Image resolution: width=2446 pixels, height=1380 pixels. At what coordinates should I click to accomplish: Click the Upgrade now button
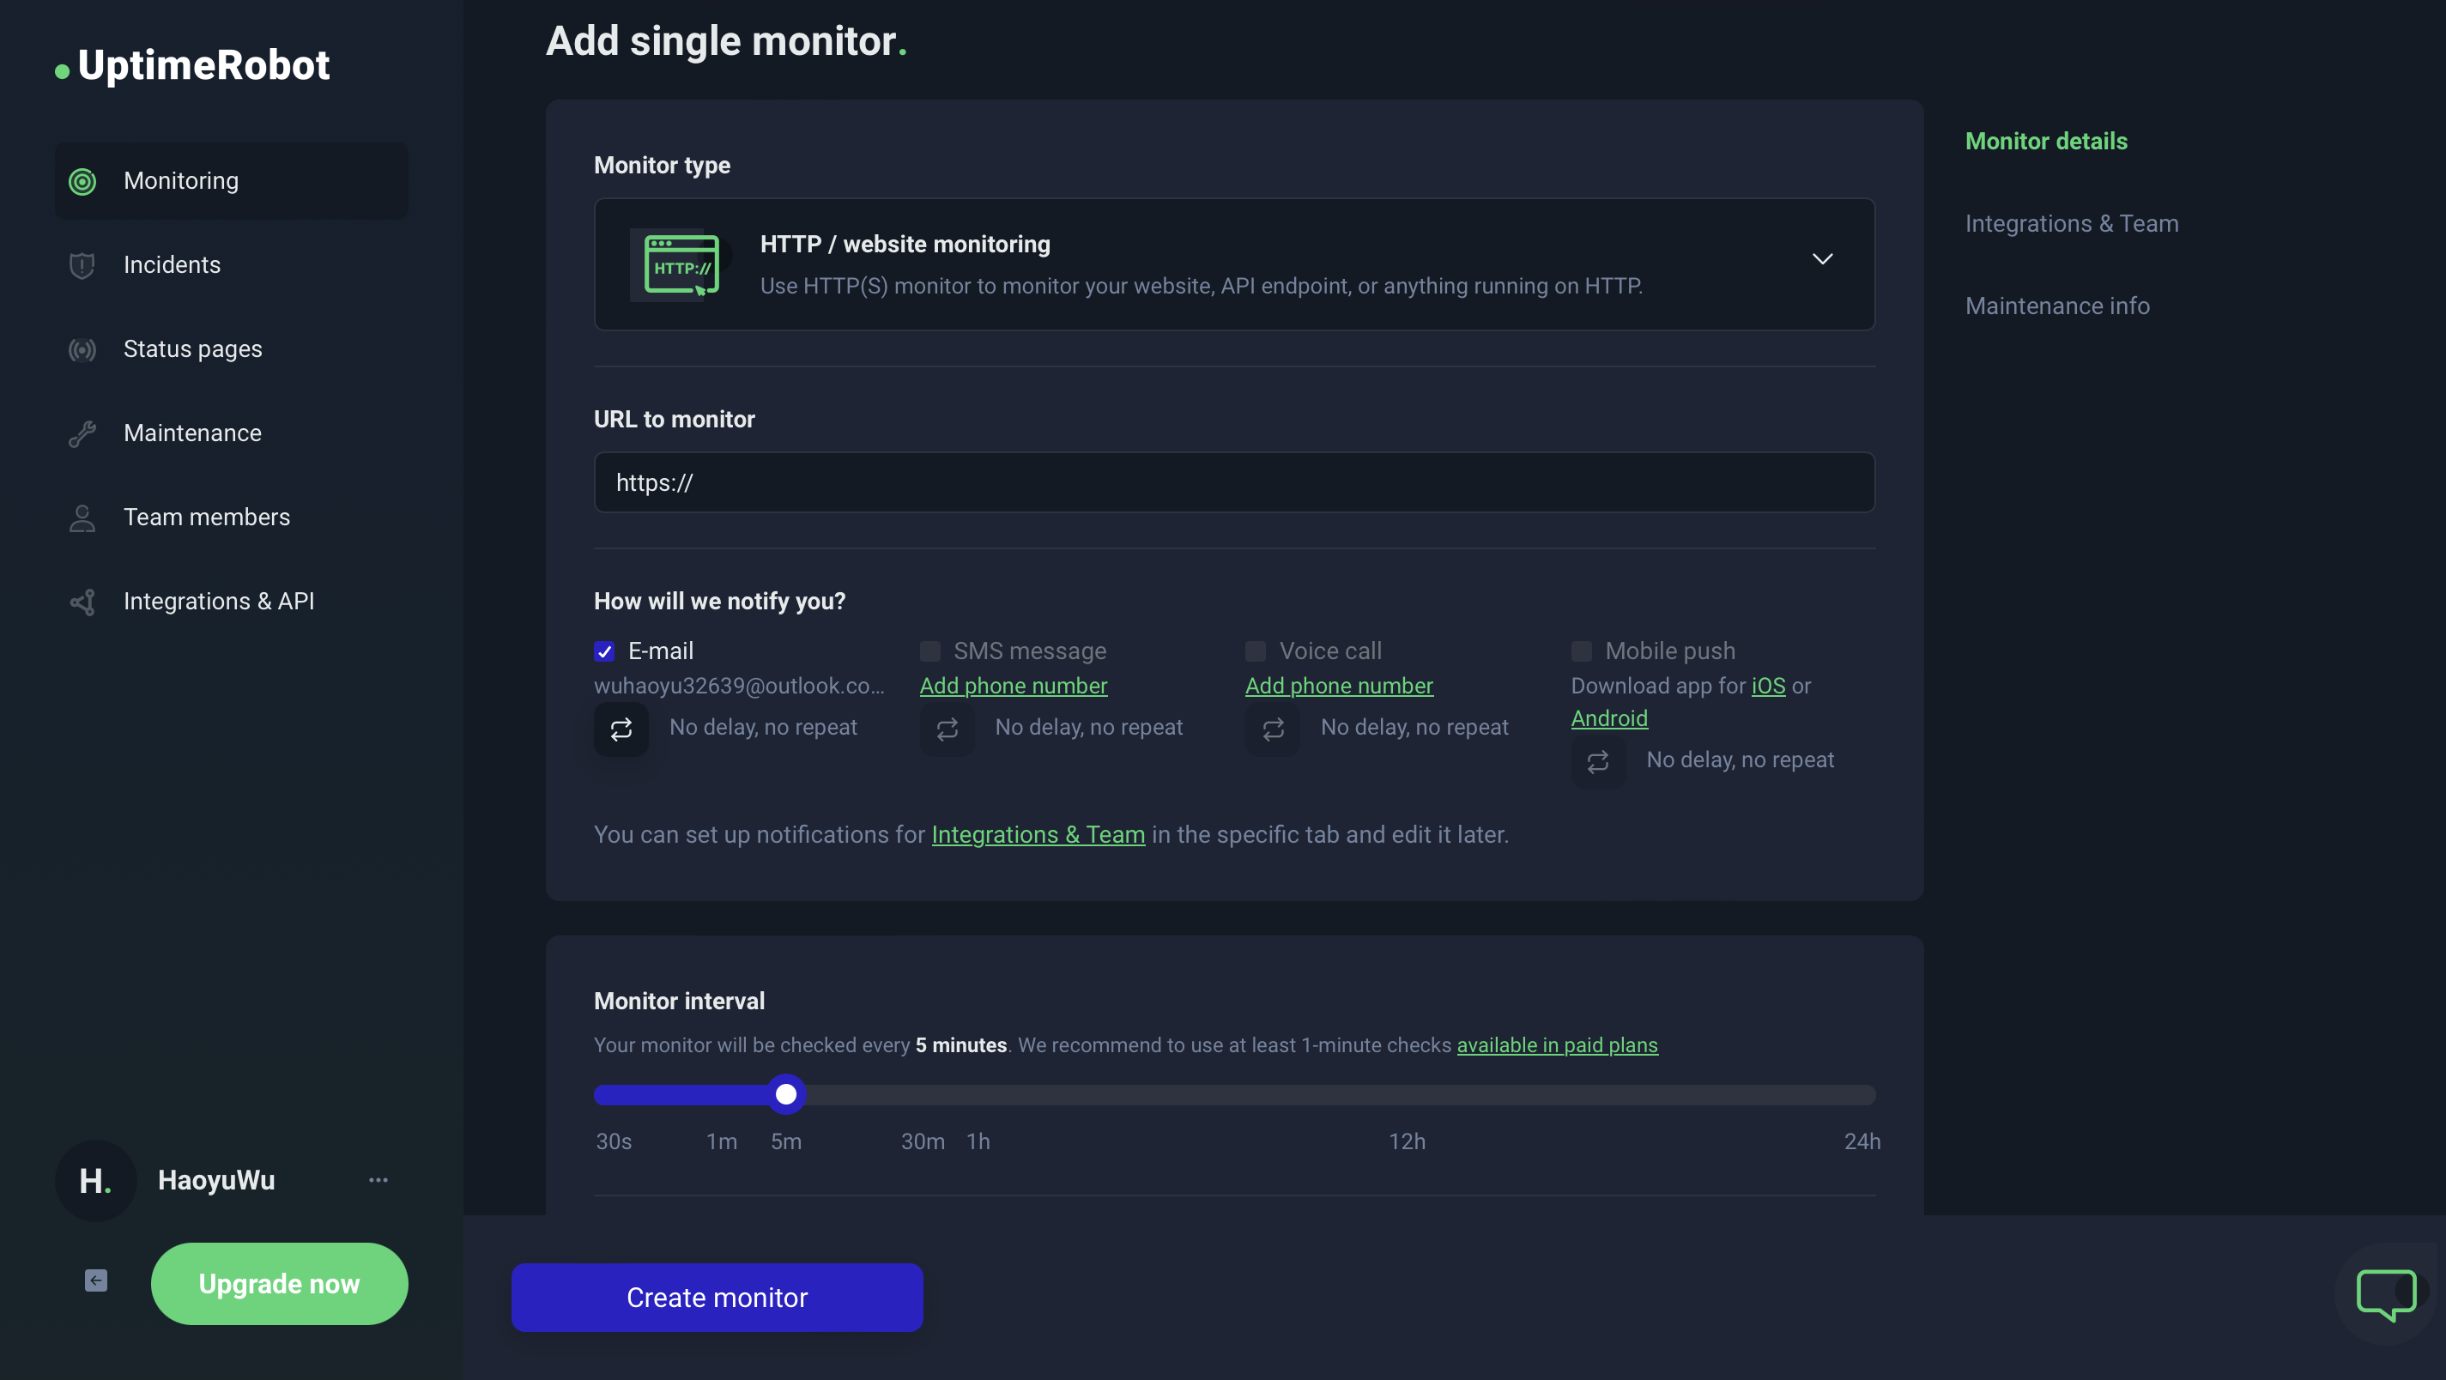tap(279, 1283)
